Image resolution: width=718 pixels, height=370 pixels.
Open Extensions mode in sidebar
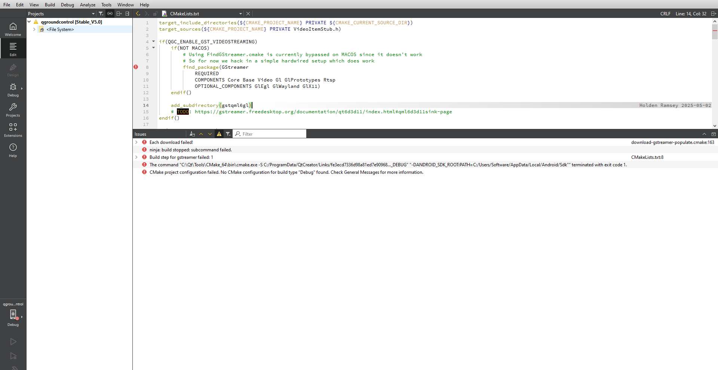click(13, 130)
